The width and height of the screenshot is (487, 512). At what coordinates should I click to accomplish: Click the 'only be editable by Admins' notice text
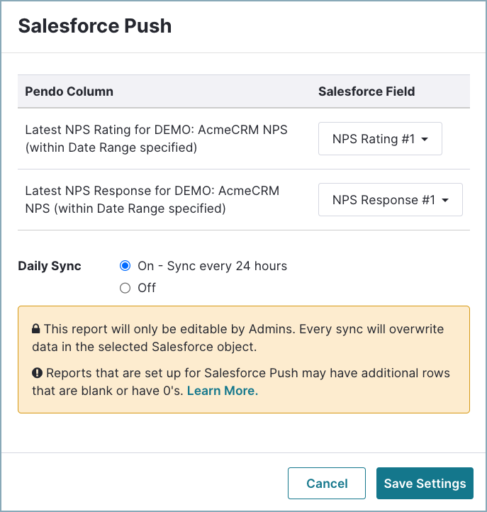[238, 338]
